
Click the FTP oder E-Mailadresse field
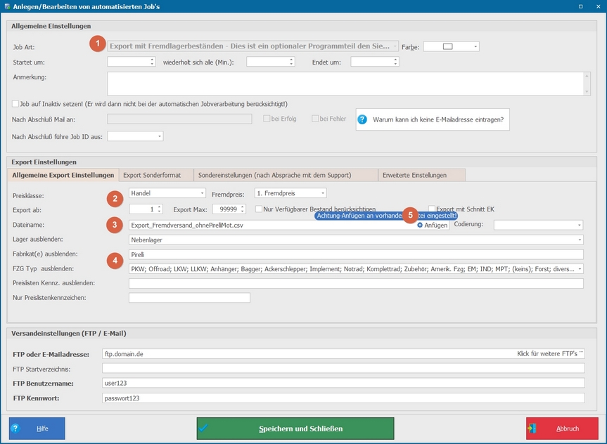[343, 354]
